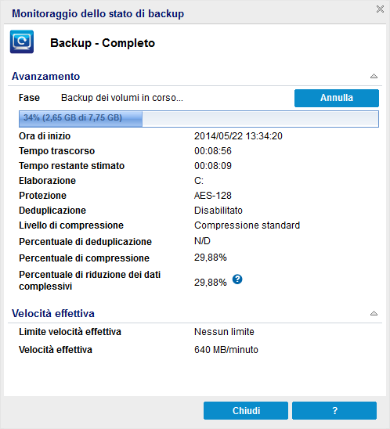Click the Chiudi button

pos(246,410)
